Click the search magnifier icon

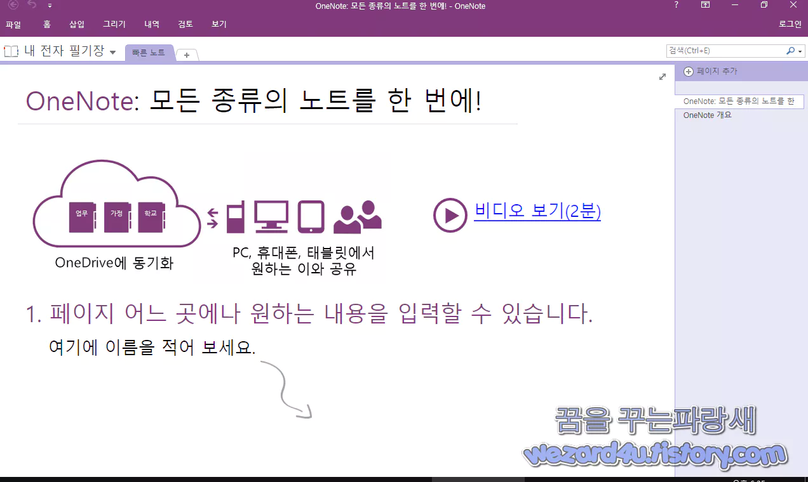tap(790, 51)
